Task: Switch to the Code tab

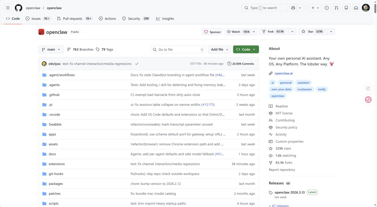Action: click(x=13, y=19)
